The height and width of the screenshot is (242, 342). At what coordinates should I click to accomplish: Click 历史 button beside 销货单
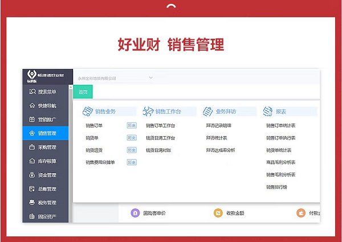[x=132, y=138]
